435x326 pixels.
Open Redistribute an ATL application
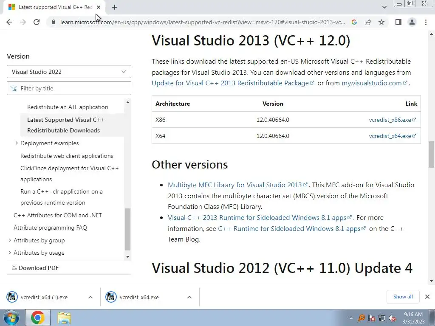(68, 107)
